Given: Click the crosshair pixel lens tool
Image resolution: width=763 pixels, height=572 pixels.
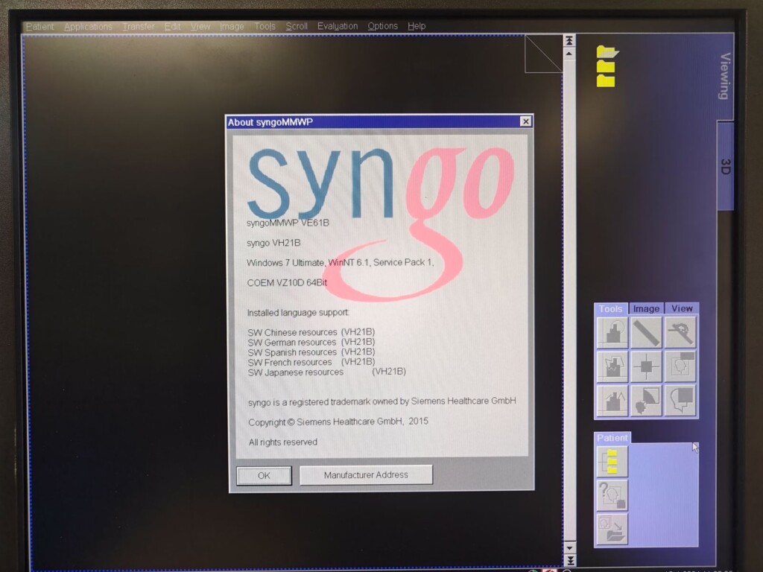Looking at the screenshot, I should pos(646,366).
